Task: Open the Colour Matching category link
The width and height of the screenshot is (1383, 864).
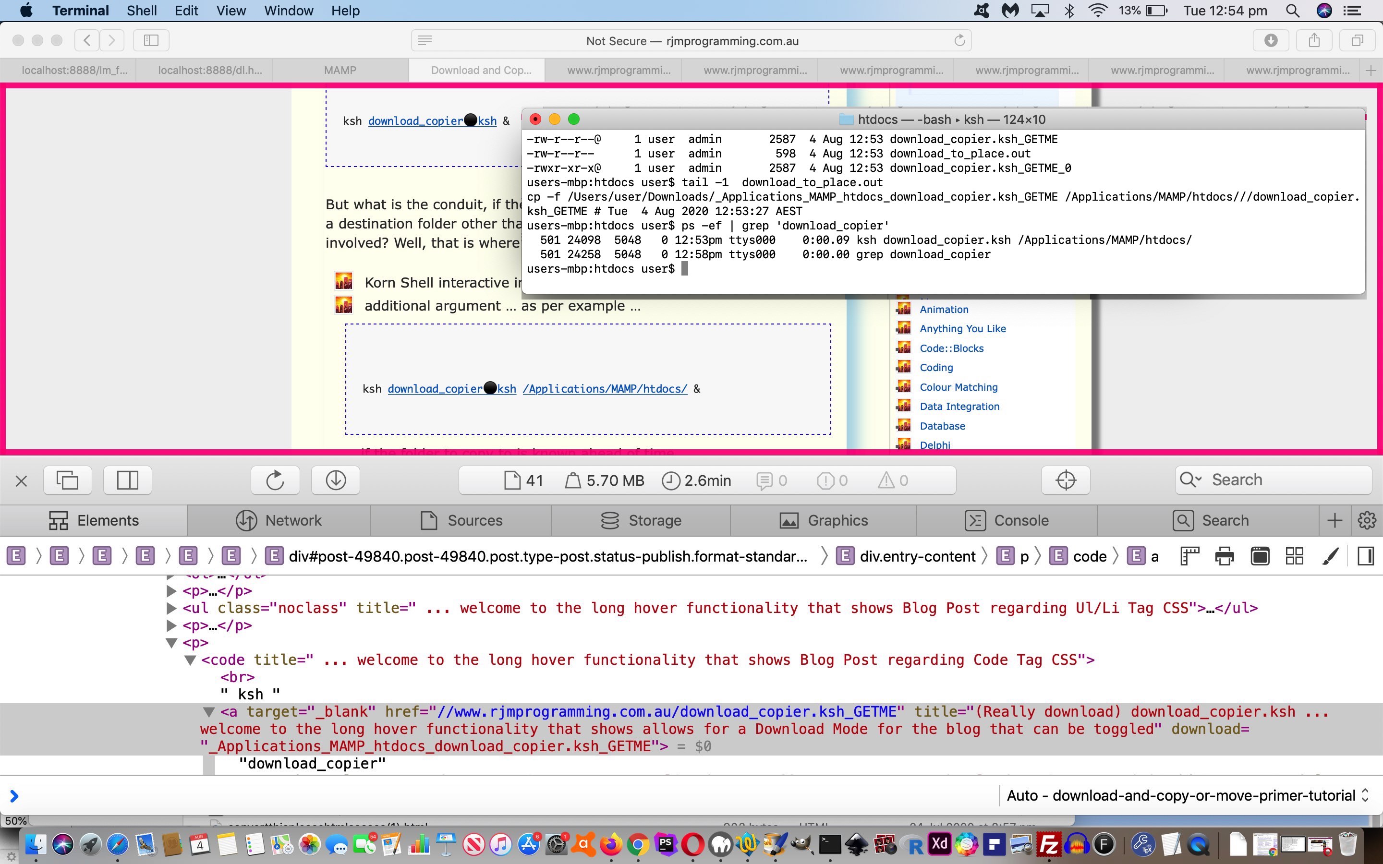Action: pos(958,387)
